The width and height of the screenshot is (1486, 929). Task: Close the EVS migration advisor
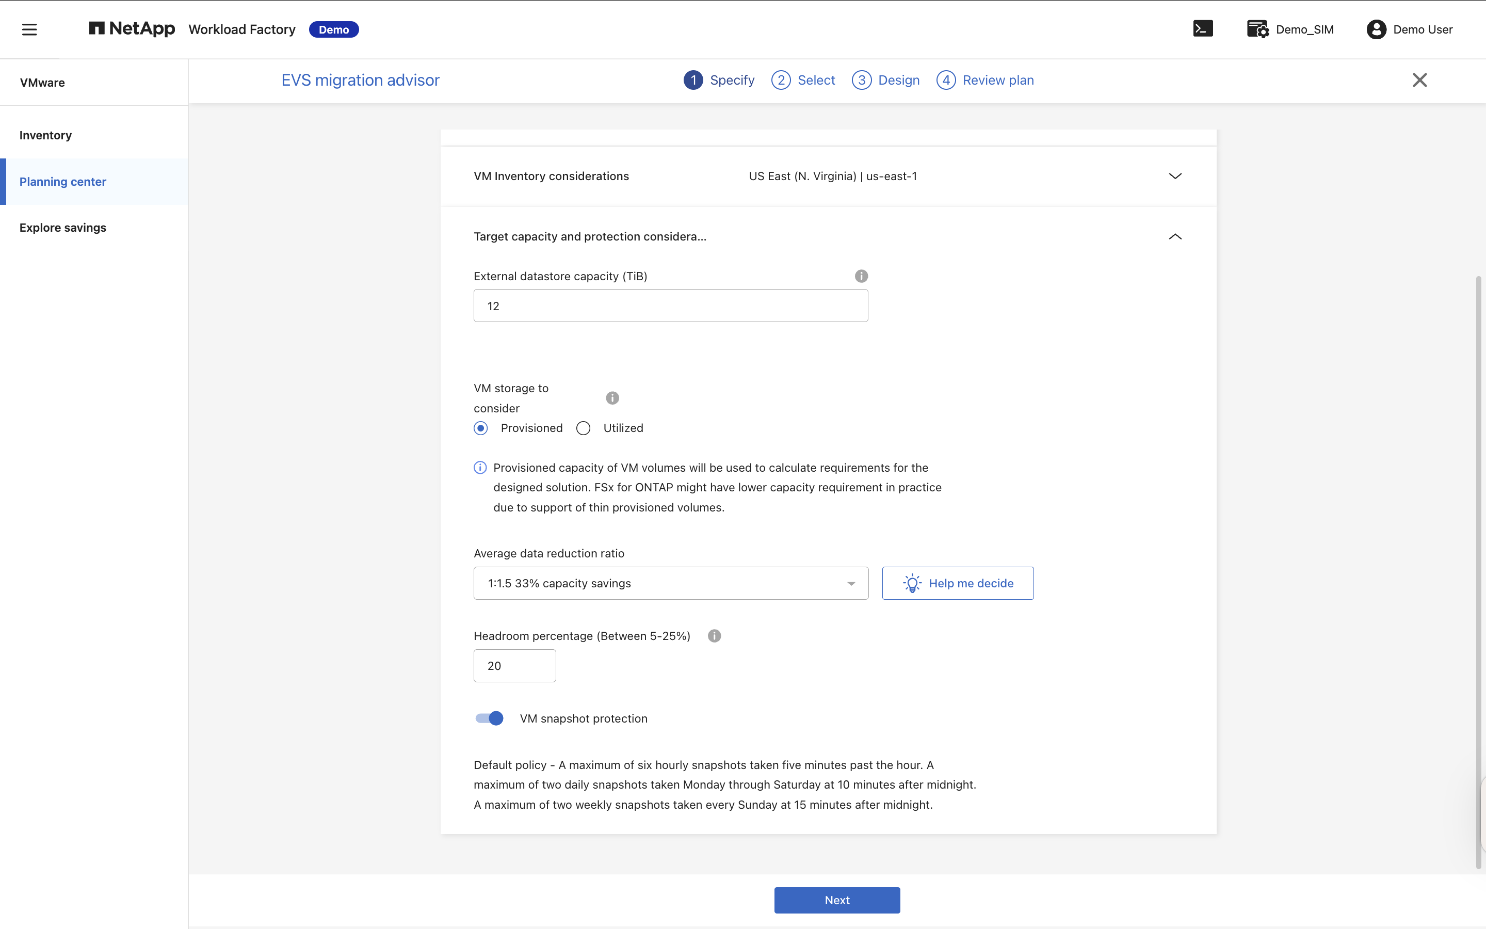(x=1419, y=80)
